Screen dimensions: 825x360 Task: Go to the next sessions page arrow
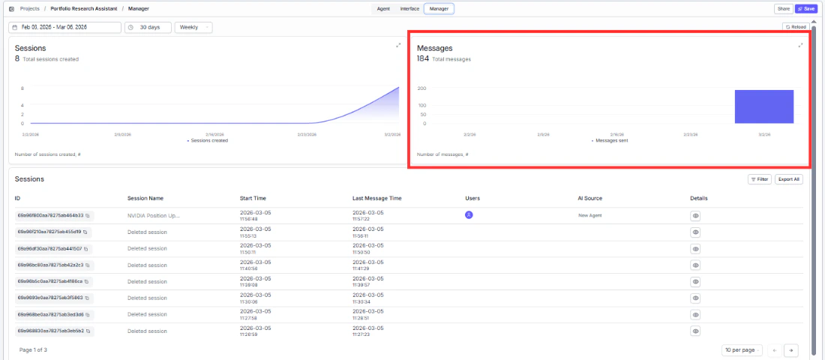(790, 350)
